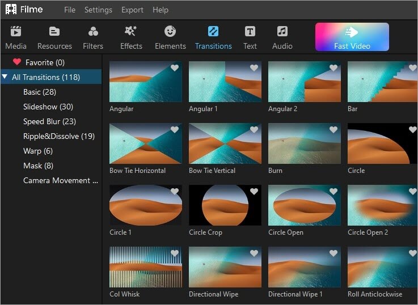Collapse the All Transitions tree arrow
This screenshot has width=418, height=305.
(5, 77)
